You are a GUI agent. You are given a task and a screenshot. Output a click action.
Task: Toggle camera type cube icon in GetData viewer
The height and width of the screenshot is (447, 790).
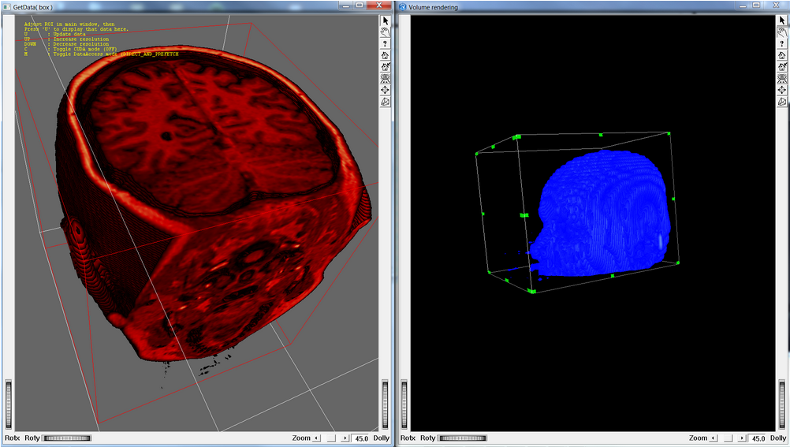coord(386,102)
